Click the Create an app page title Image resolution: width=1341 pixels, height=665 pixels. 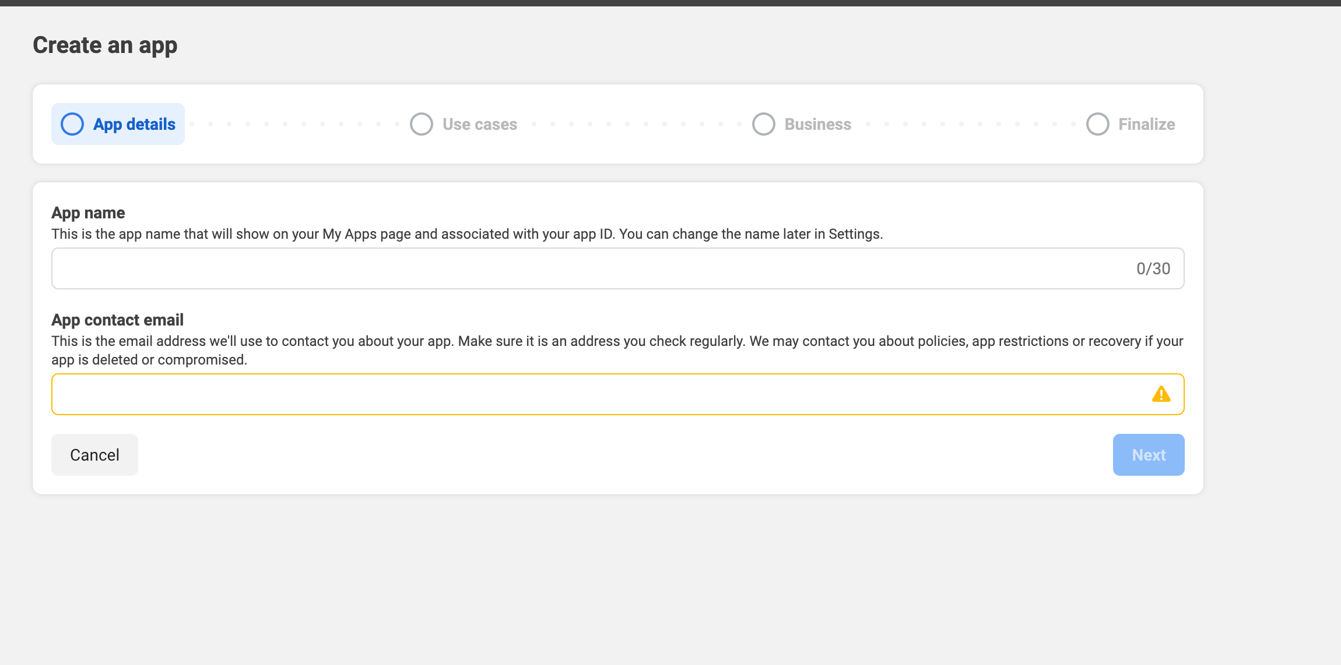click(105, 45)
